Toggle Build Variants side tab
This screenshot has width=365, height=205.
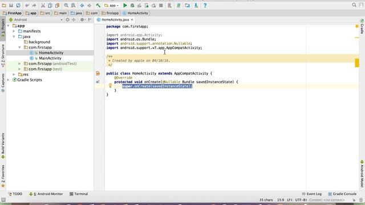click(3, 146)
